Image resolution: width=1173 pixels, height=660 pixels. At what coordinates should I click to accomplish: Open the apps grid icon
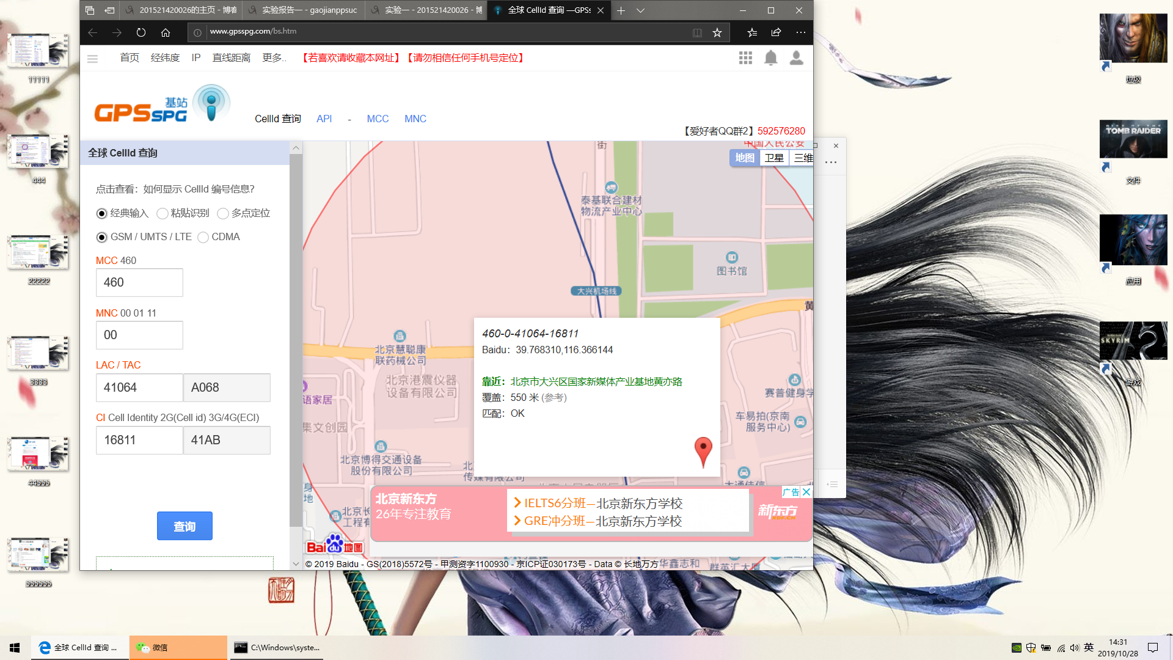coord(745,58)
